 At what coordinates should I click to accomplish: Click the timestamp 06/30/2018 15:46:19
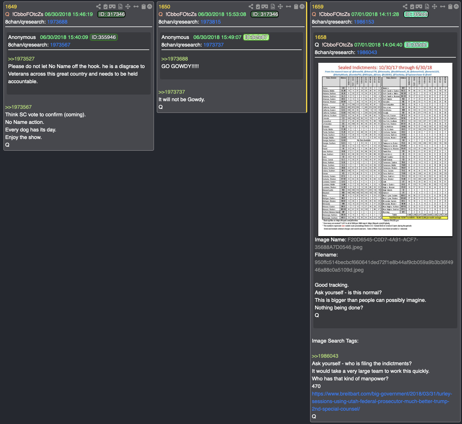[x=69, y=14]
